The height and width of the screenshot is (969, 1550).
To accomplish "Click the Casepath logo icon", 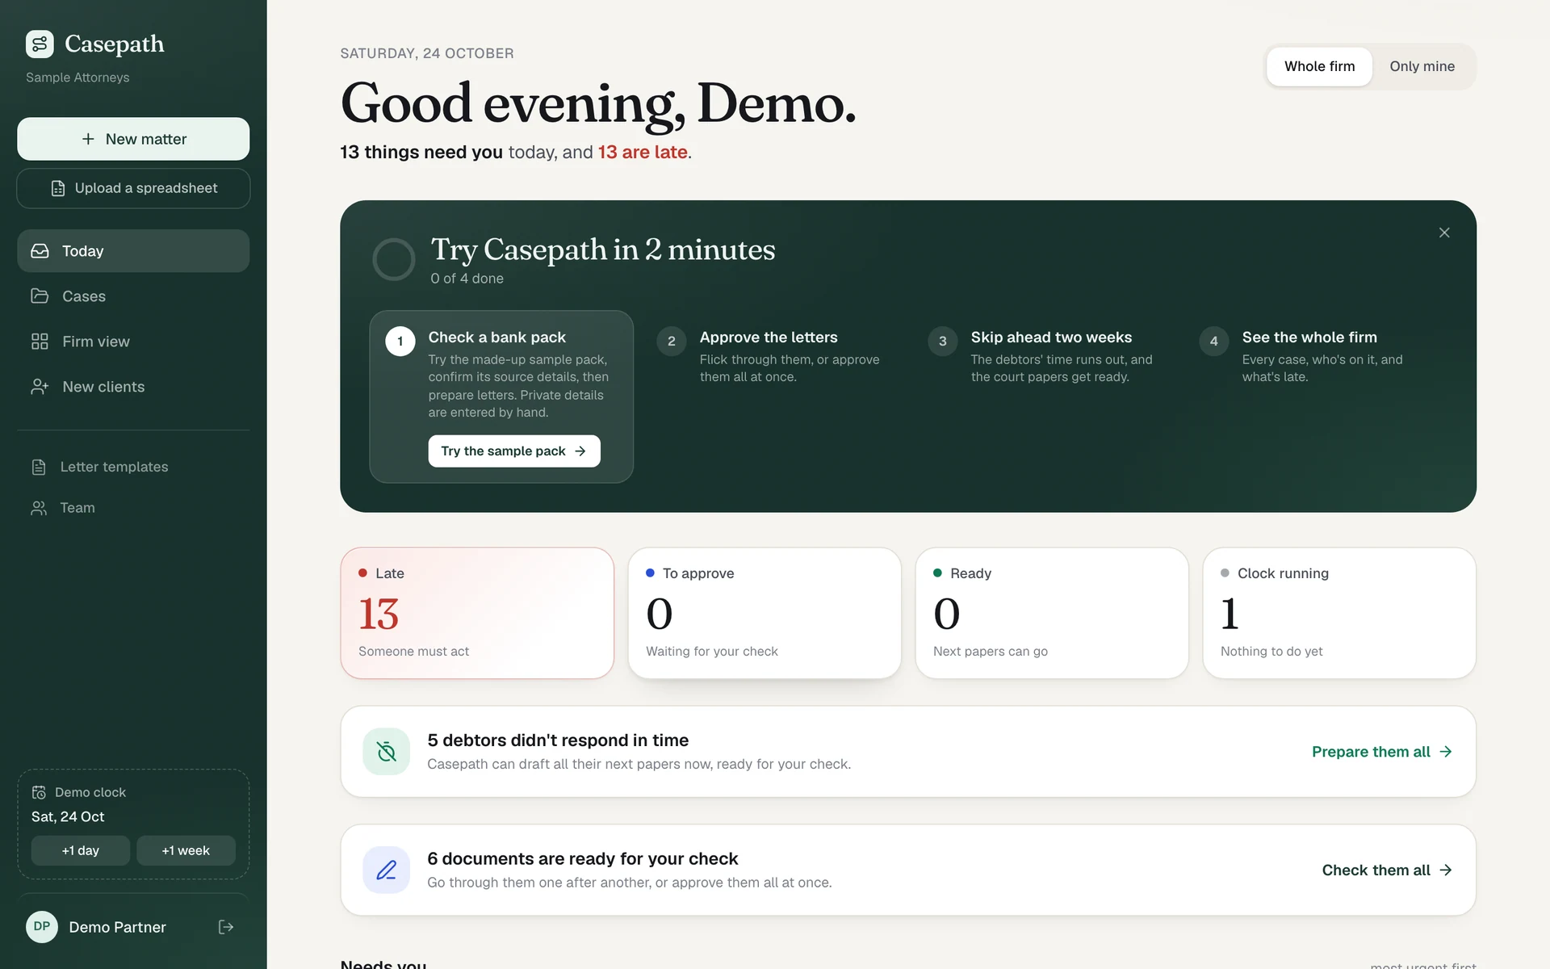I will point(40,44).
